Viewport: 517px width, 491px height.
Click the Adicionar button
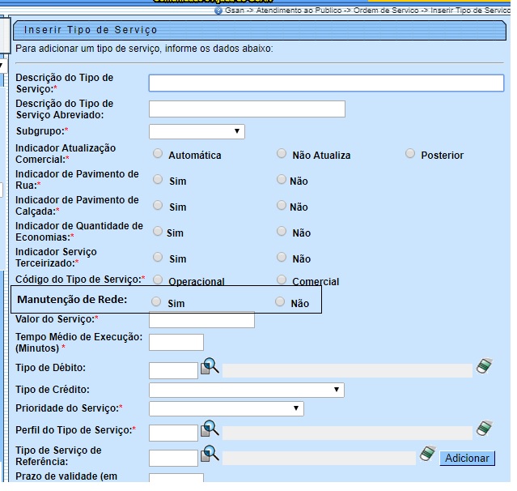click(468, 459)
